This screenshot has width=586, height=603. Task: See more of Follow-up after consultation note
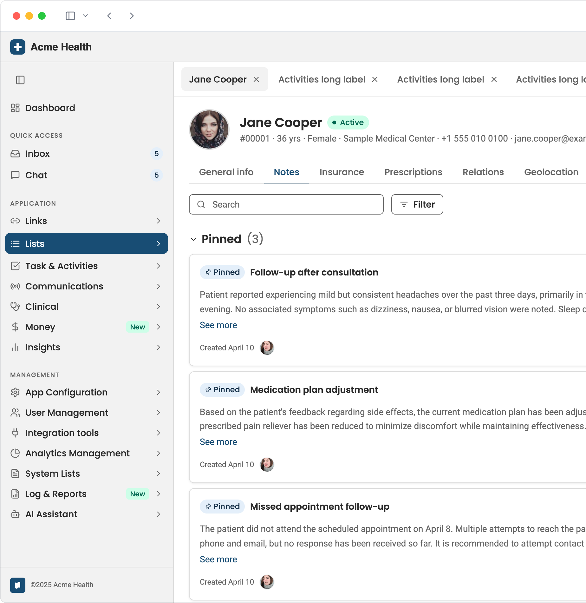pos(218,325)
